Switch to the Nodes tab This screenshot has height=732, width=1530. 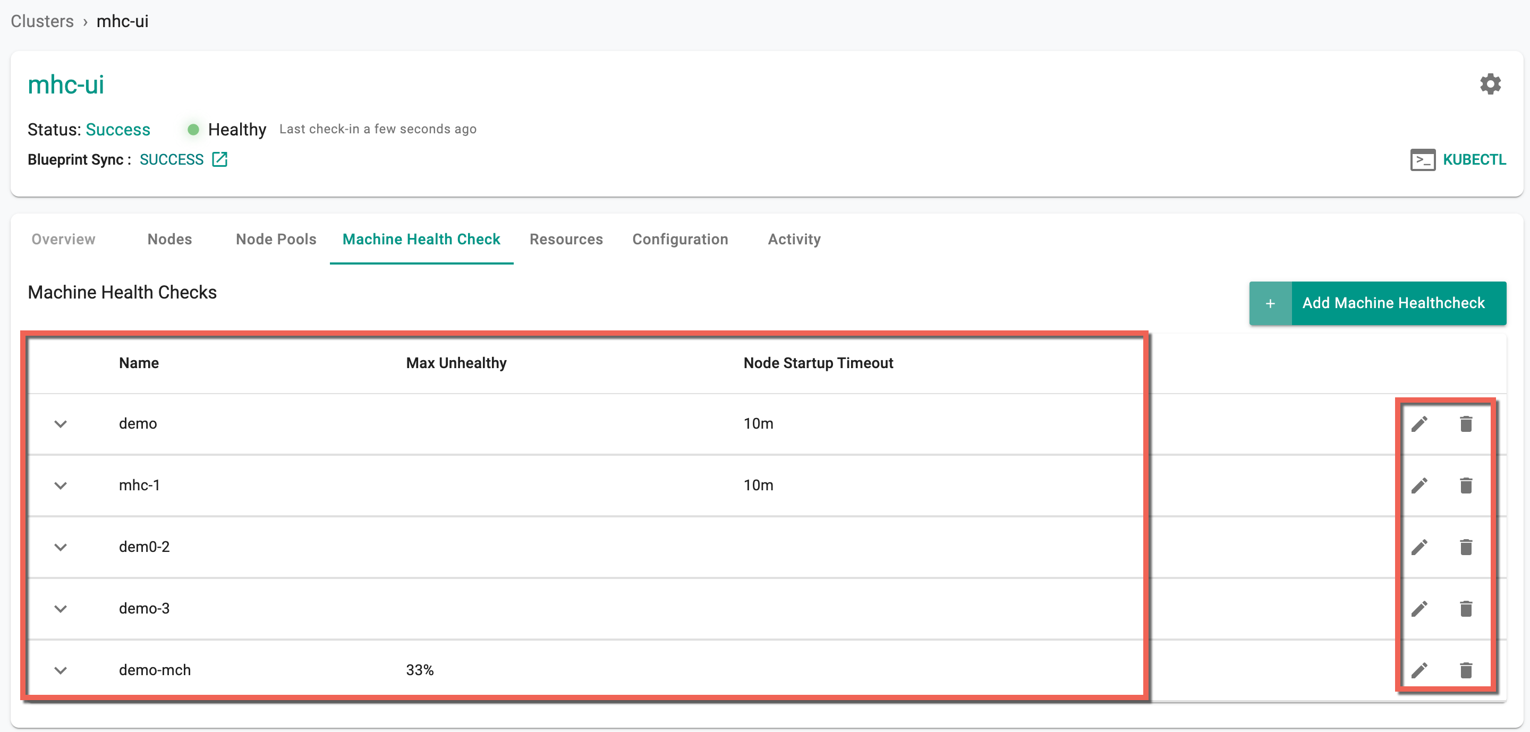(169, 239)
